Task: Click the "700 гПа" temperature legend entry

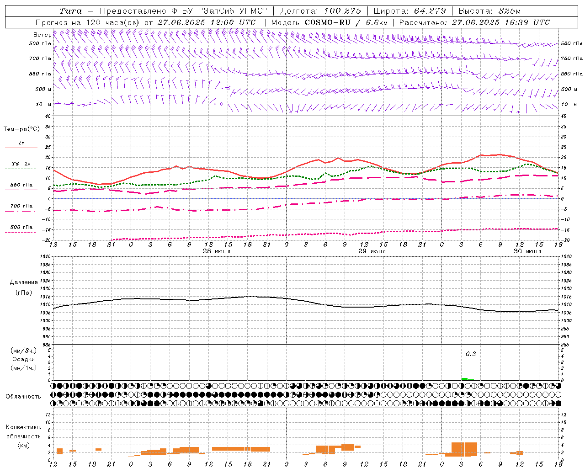Action: click(21, 206)
